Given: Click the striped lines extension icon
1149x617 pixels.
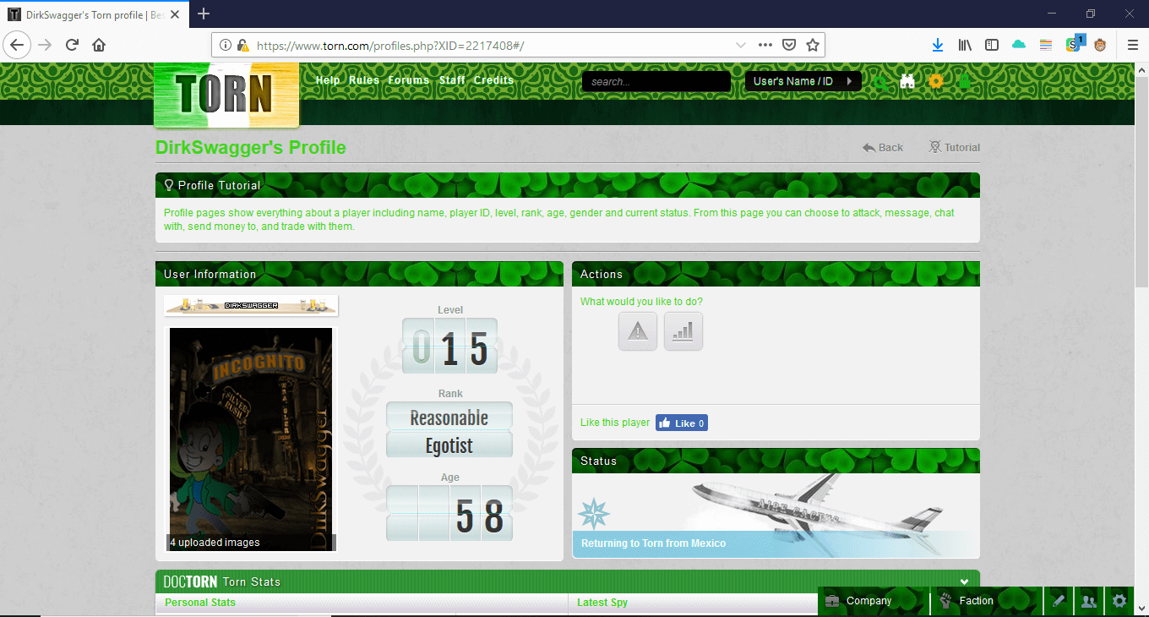Looking at the screenshot, I should pyautogui.click(x=1046, y=45).
